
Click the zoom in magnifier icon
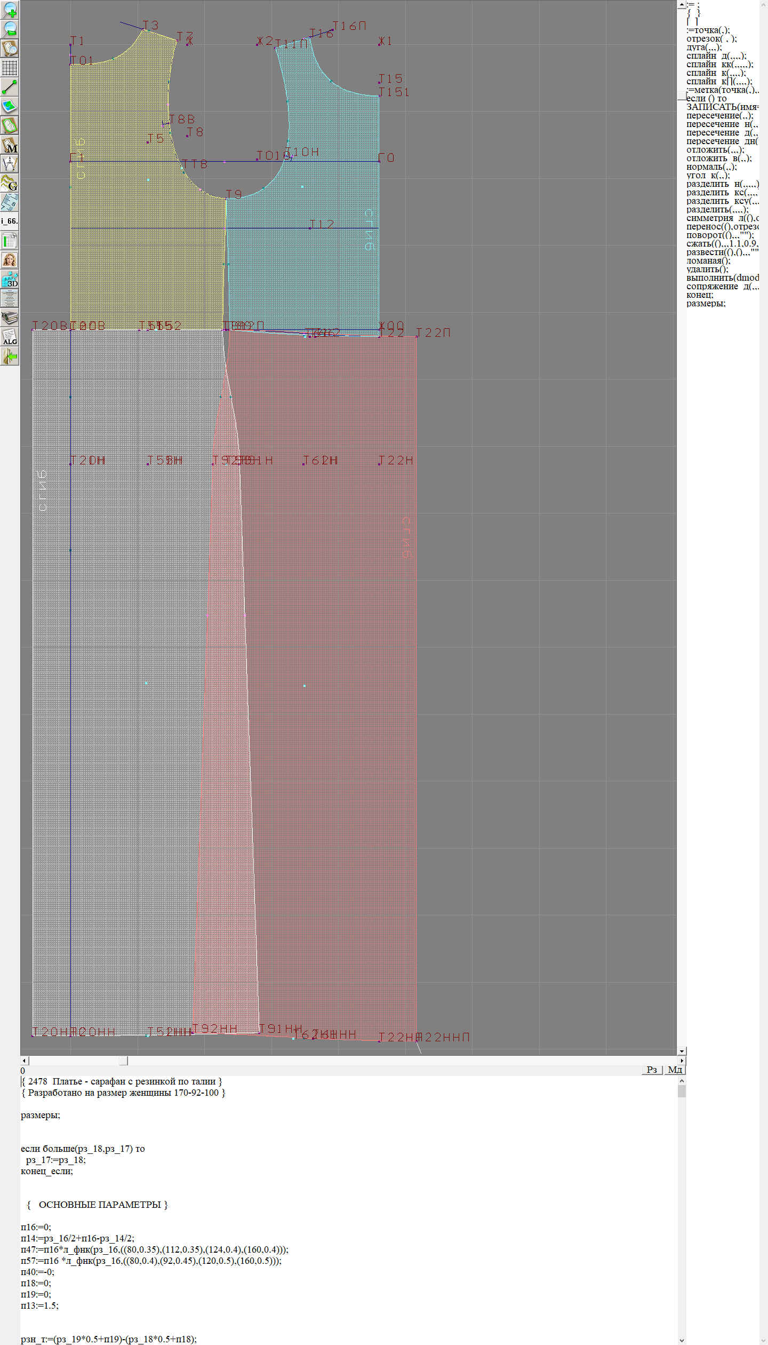click(10, 10)
